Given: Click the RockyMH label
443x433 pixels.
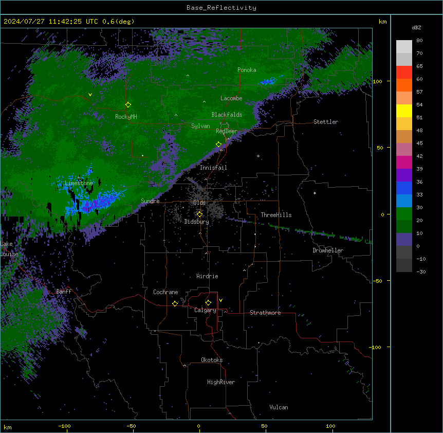Looking at the screenshot, I should tap(126, 116).
